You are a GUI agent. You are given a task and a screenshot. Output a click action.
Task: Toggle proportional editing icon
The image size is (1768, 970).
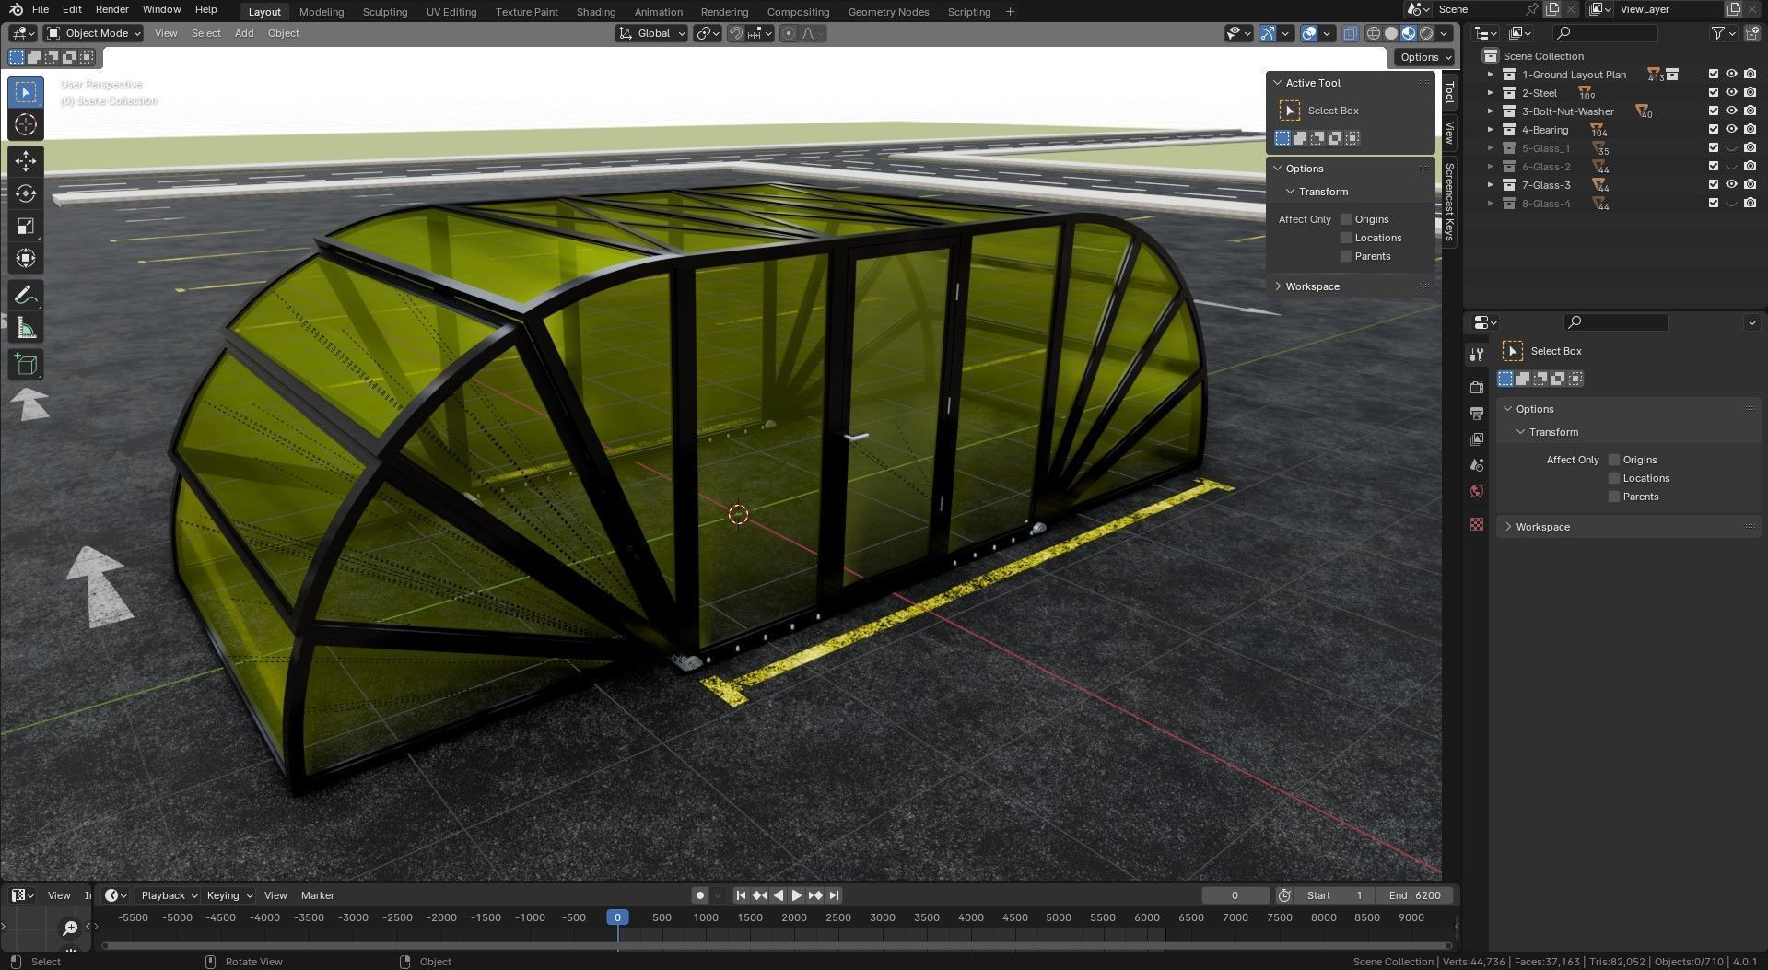pos(789,33)
